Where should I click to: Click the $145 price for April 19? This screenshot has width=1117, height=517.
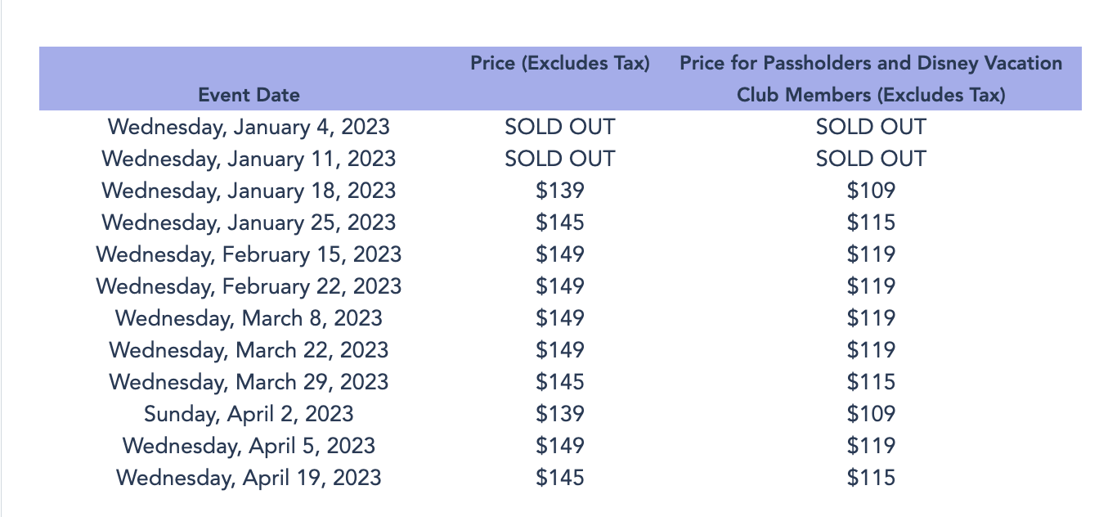tap(560, 478)
